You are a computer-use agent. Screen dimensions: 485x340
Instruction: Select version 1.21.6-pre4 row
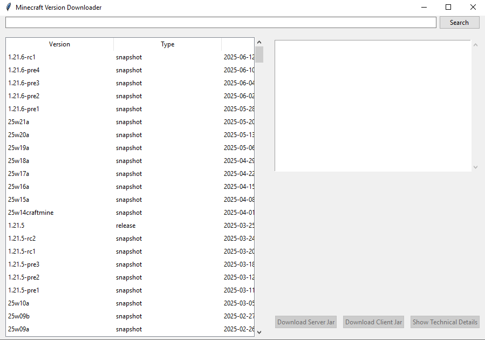pos(130,70)
